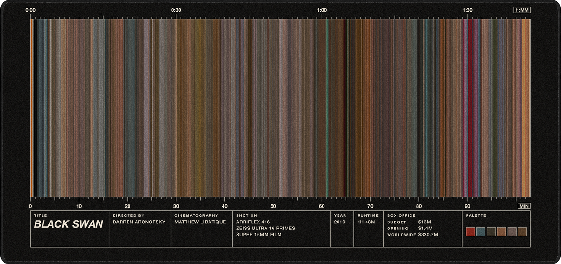
Task: Select the dark olive palette swatch
Action: pyautogui.click(x=491, y=232)
